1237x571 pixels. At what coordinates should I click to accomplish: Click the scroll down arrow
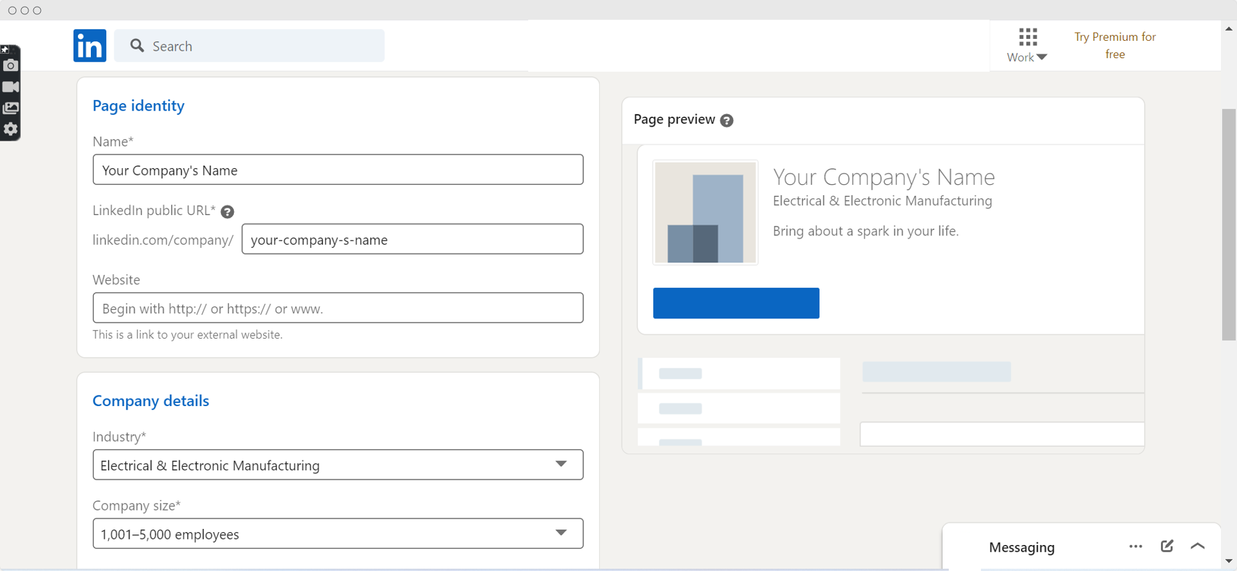coord(1229,561)
